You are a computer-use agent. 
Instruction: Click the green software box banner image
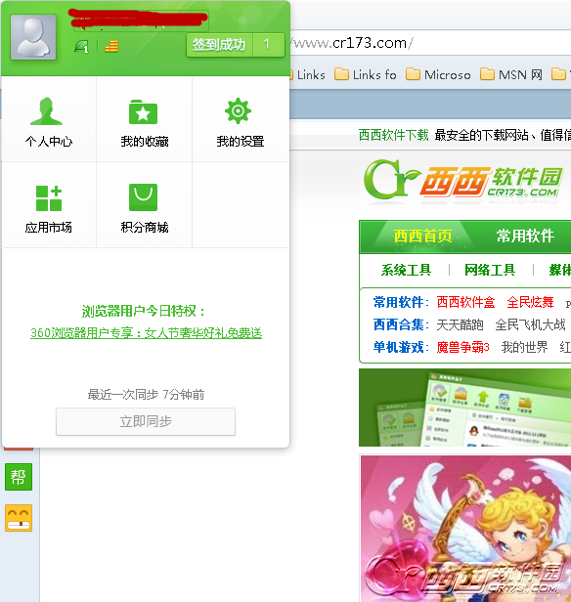[464, 408]
